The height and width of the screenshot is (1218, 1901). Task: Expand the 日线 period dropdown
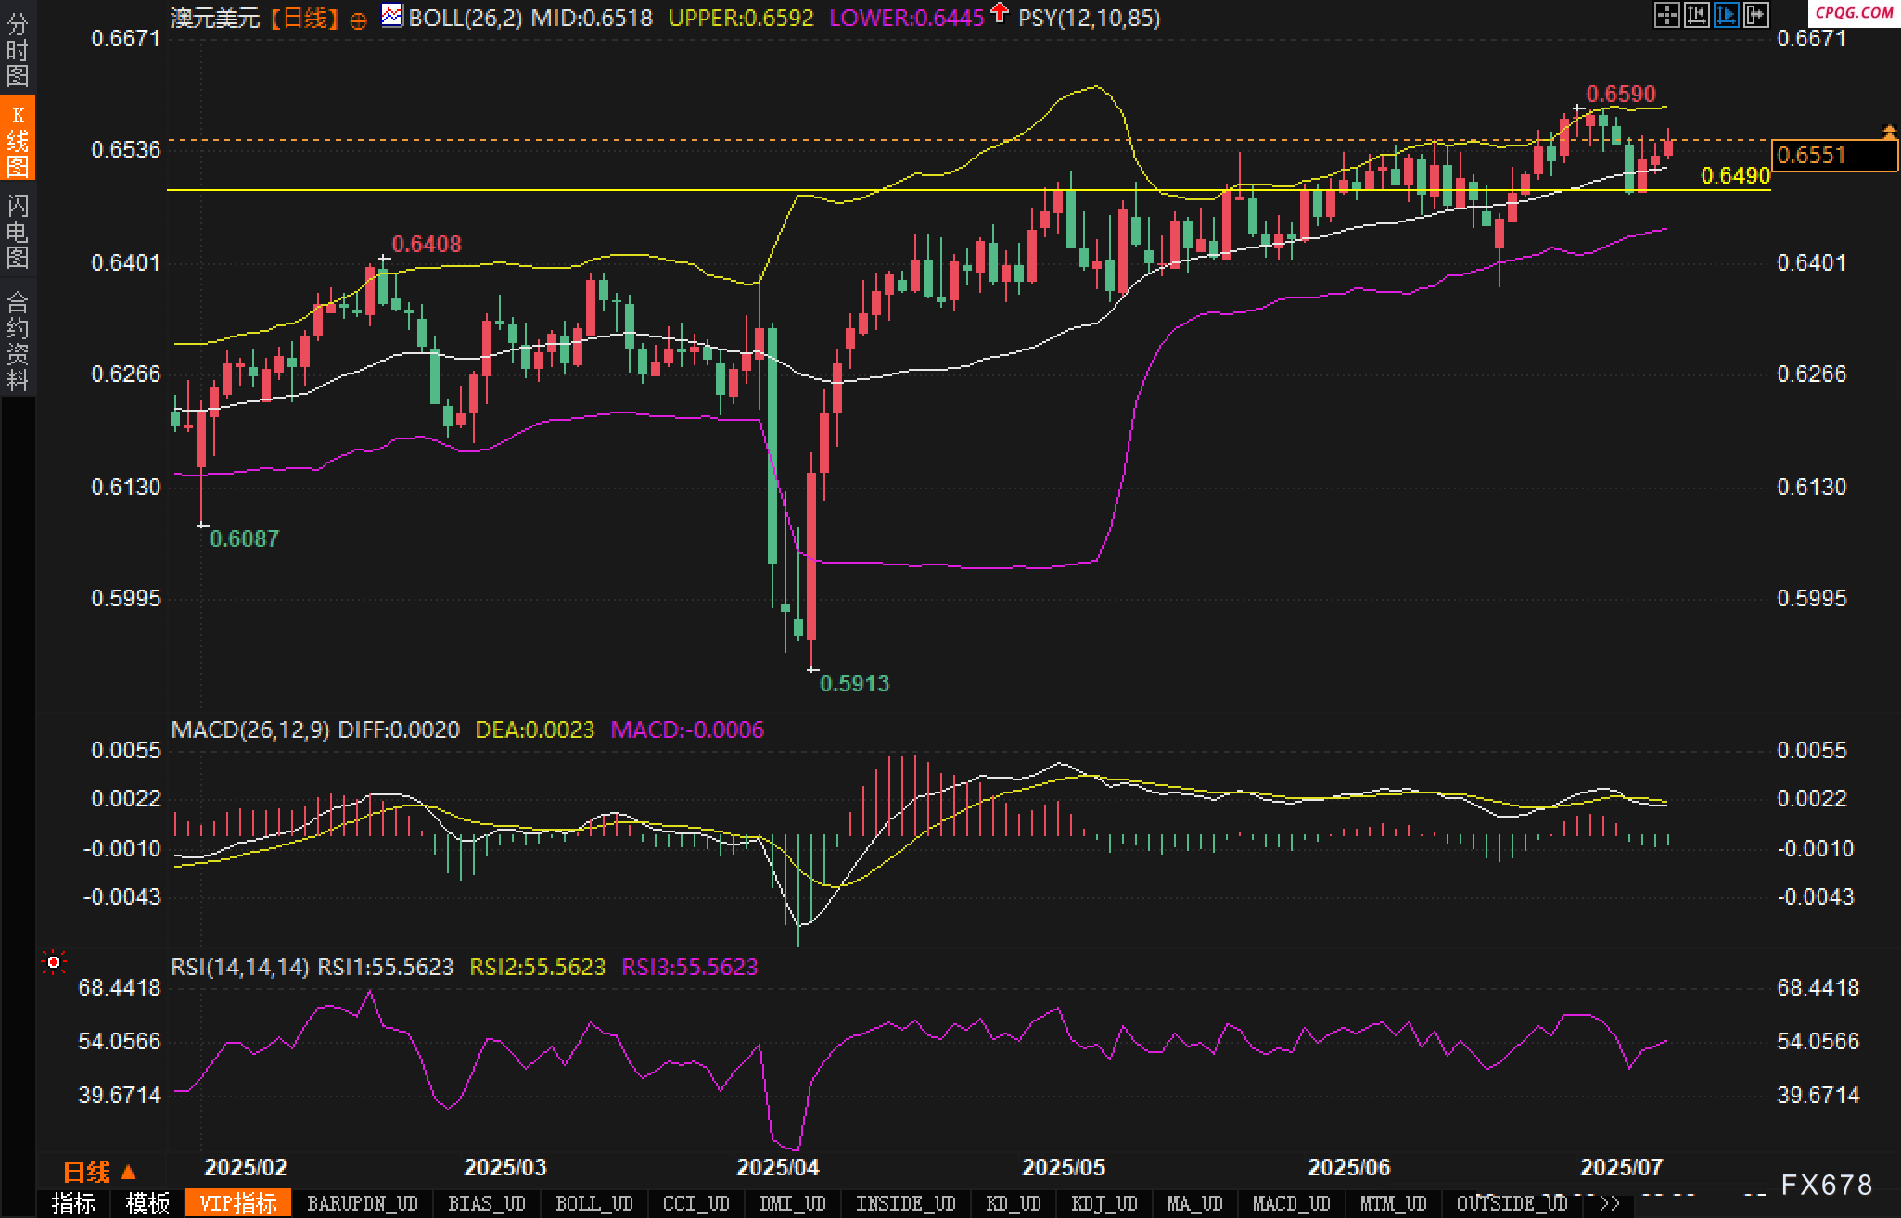pyautogui.click(x=98, y=1172)
